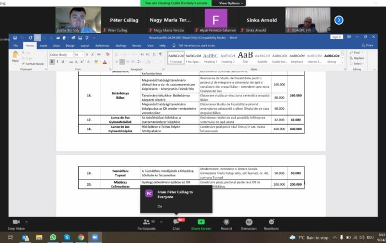Click the green Share Screen icon
This screenshot has width=386, height=243.
coord(201,222)
